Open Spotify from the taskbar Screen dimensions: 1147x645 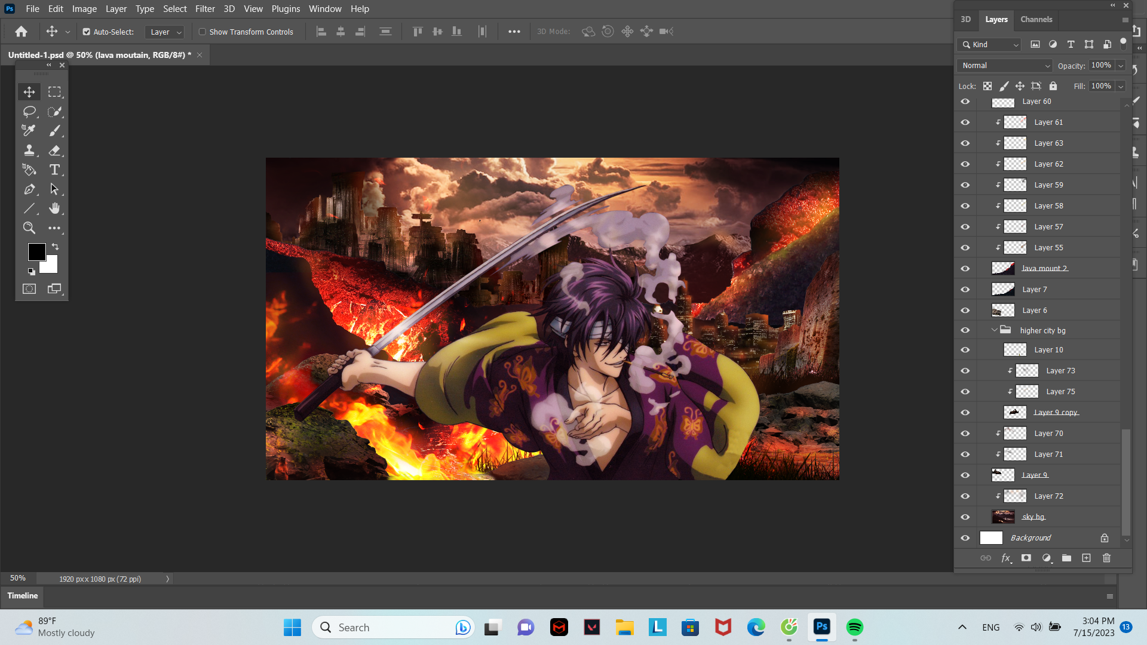(854, 627)
